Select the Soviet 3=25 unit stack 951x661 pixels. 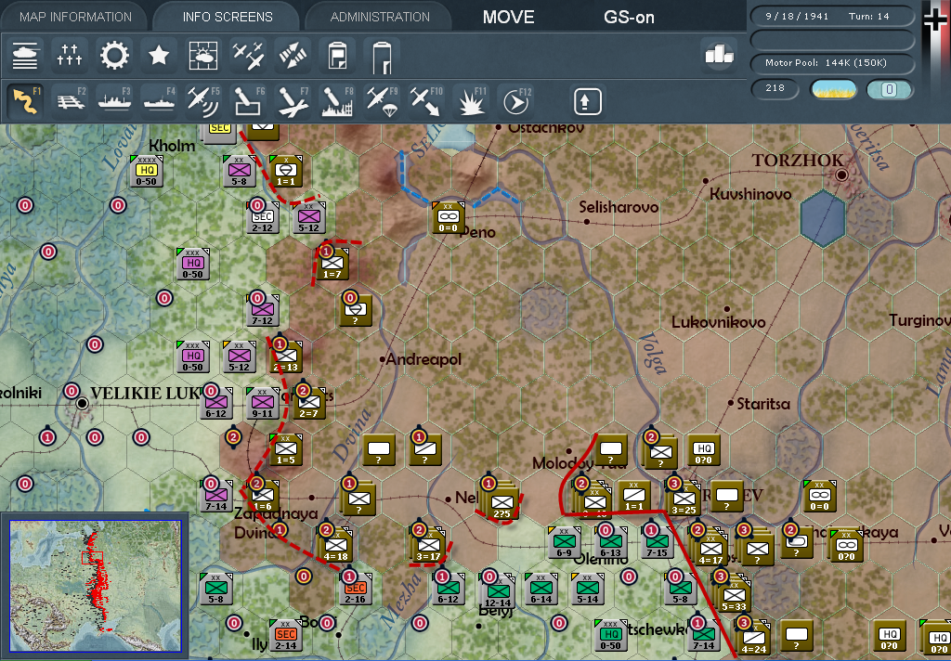click(x=684, y=498)
